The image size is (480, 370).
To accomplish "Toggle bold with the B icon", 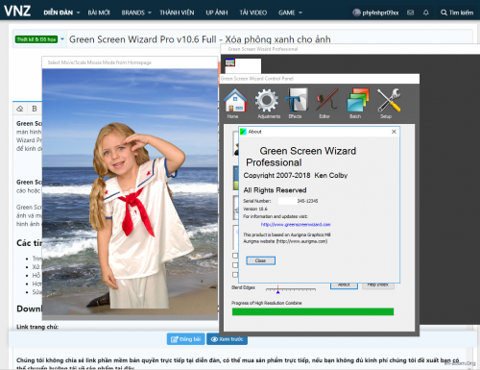I will click(x=35, y=109).
